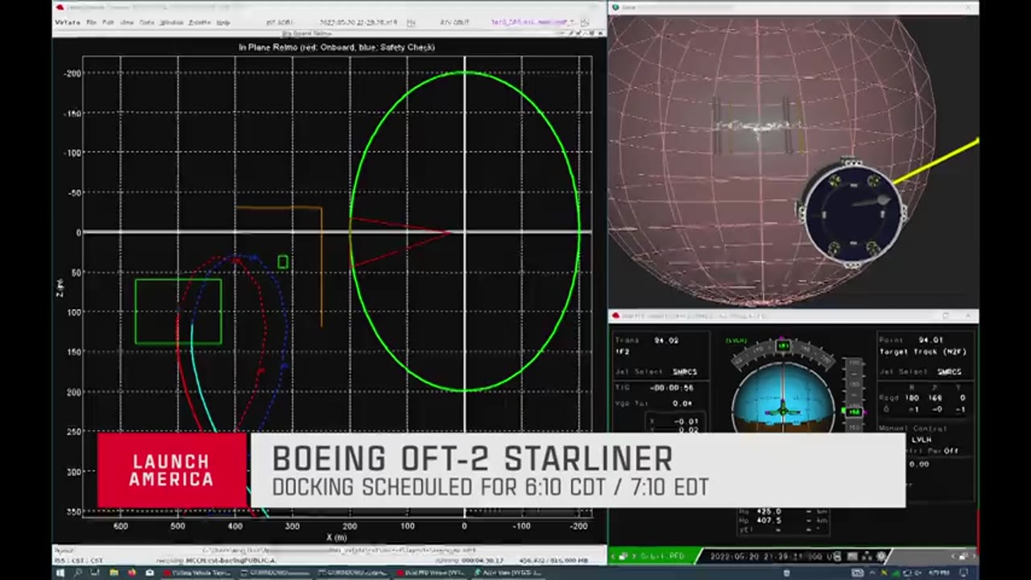The width and height of the screenshot is (1031, 580).
Task: Open the Palette menu in ViVata
Action: [x=199, y=23]
